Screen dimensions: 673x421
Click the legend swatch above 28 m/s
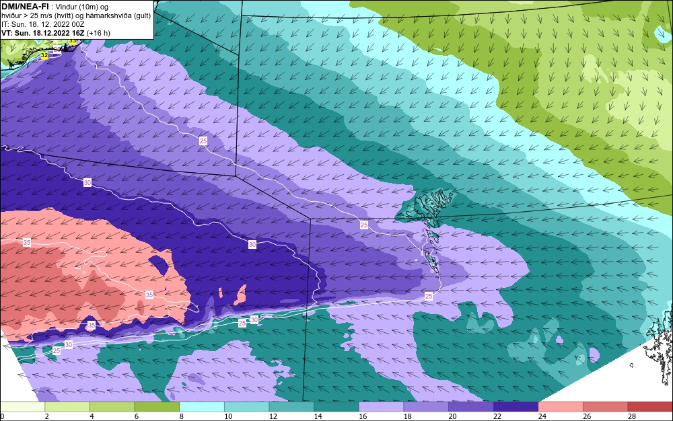[x=650, y=407]
